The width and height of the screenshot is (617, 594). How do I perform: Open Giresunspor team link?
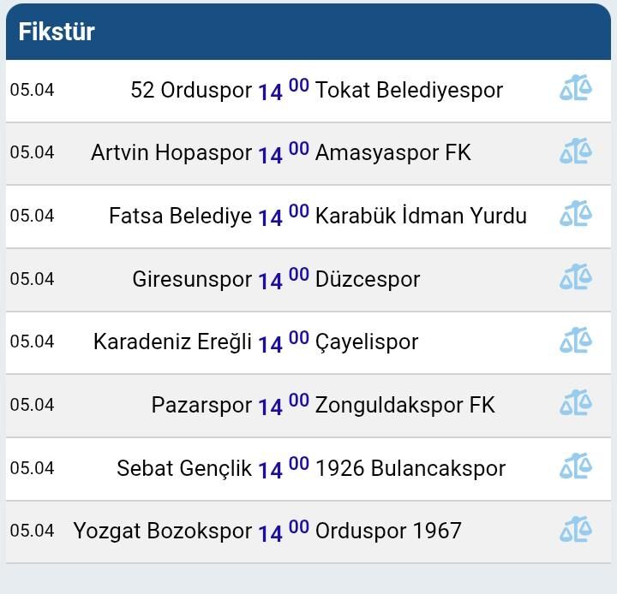click(x=192, y=279)
